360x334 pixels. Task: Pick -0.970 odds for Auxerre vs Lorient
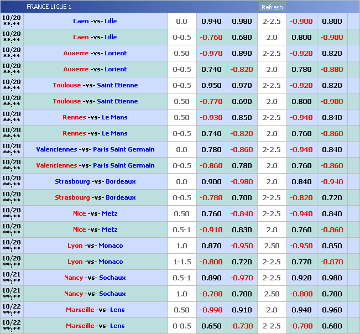[211, 54]
